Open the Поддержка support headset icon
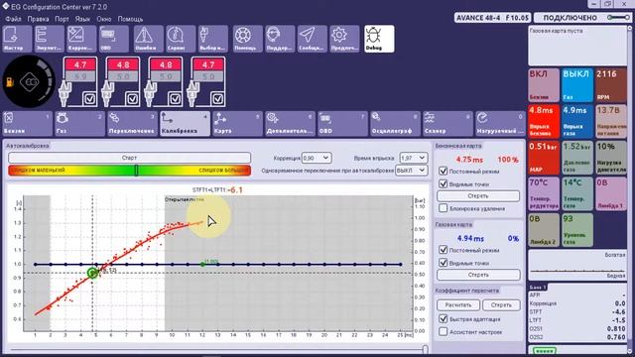This screenshot has height=357, width=635. pos(280,39)
